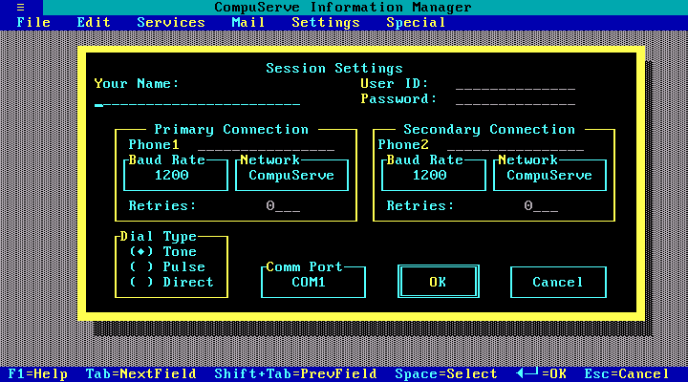Click the Password input field
The image size is (688, 382).
pyautogui.click(x=516, y=99)
